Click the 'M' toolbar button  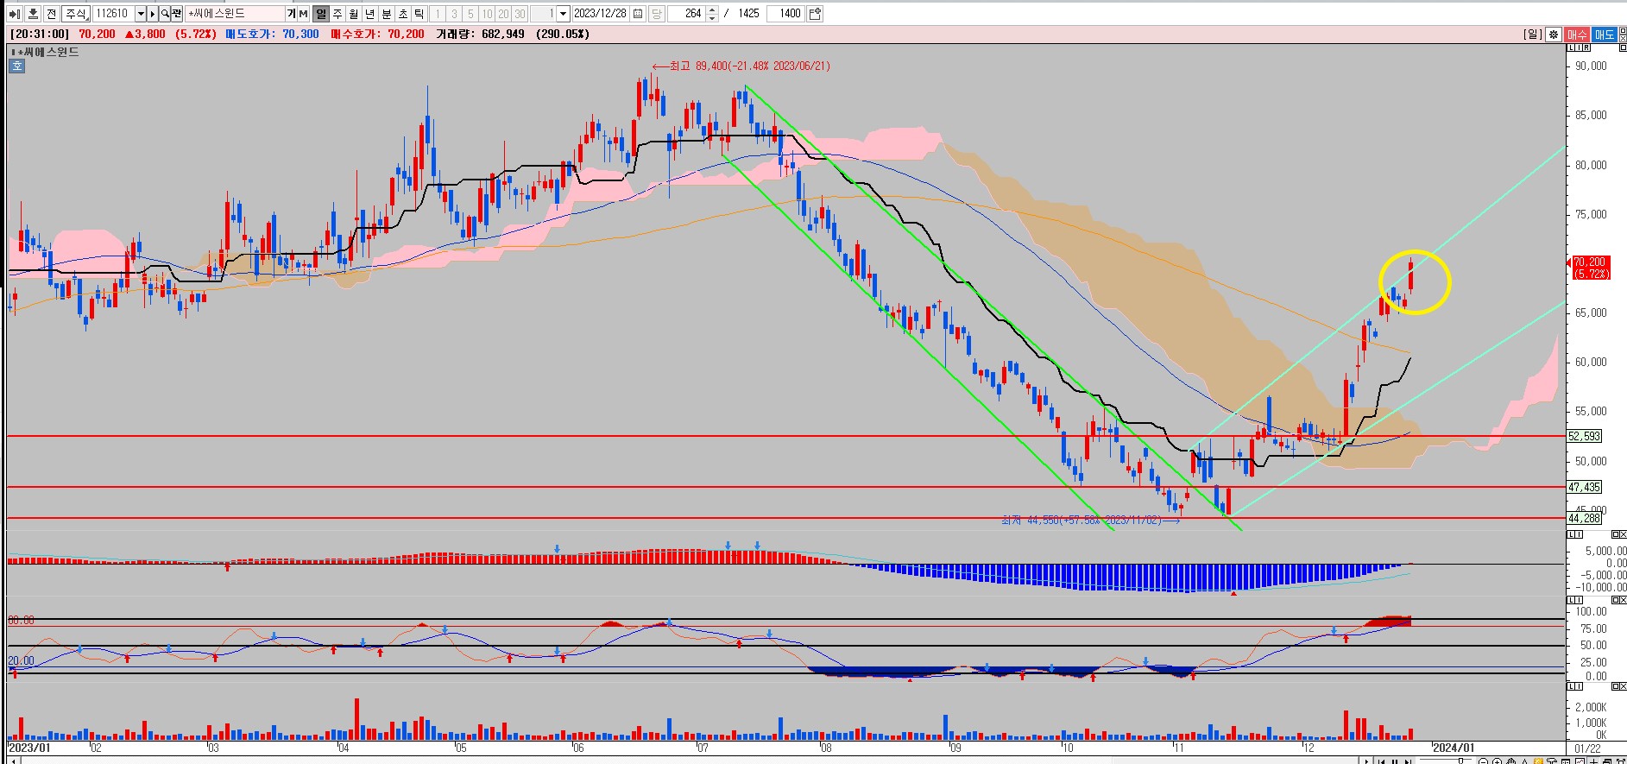[303, 14]
